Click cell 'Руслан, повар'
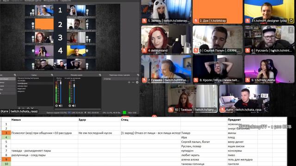 click(204, 146)
